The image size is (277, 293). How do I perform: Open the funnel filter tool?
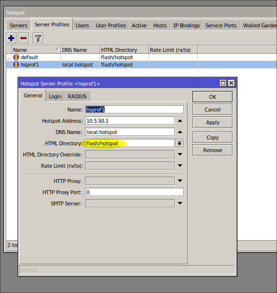[x=38, y=38]
